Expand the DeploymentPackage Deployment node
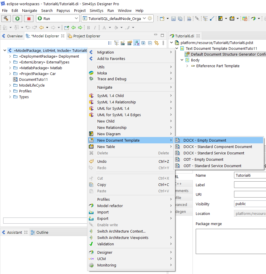Screen dimensions: 266x274 click(10, 56)
